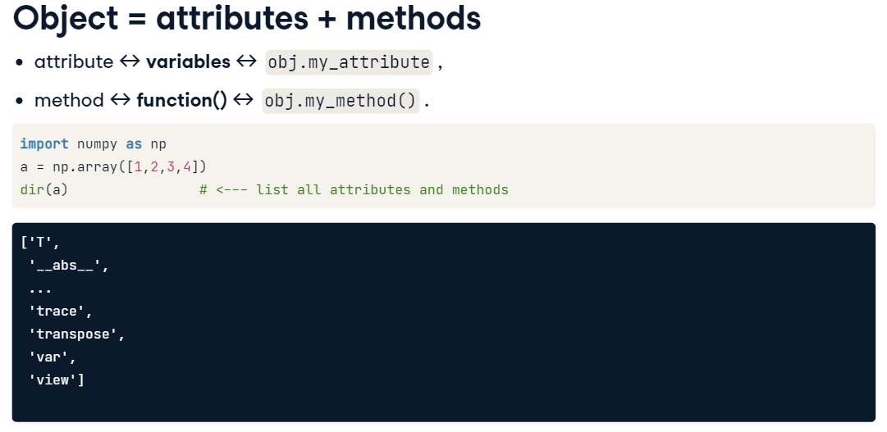Click the bold text 'function()'
887x432 pixels.
tap(181, 100)
